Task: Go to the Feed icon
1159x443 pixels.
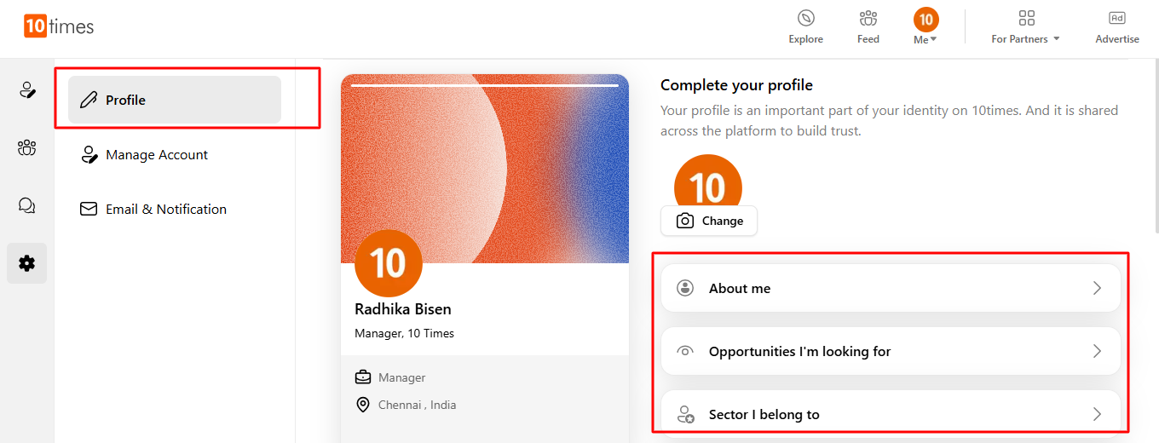Action: [868, 19]
